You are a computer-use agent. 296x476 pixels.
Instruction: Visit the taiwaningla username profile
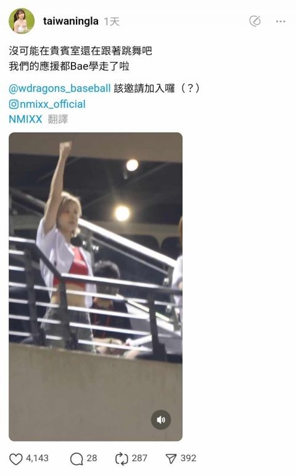[x=71, y=22]
